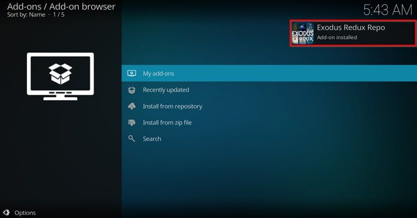417x218 pixels.
Task: Click the Exodus Redux Repo notification title
Action: coord(350,28)
